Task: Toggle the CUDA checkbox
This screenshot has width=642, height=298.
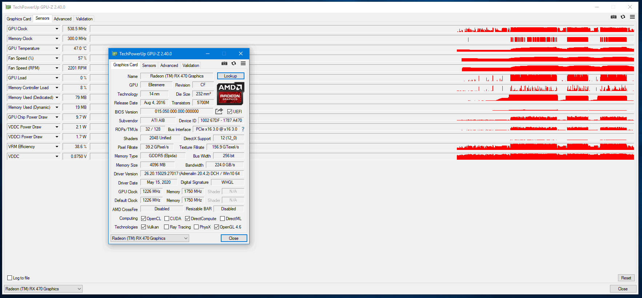Action: click(x=167, y=219)
